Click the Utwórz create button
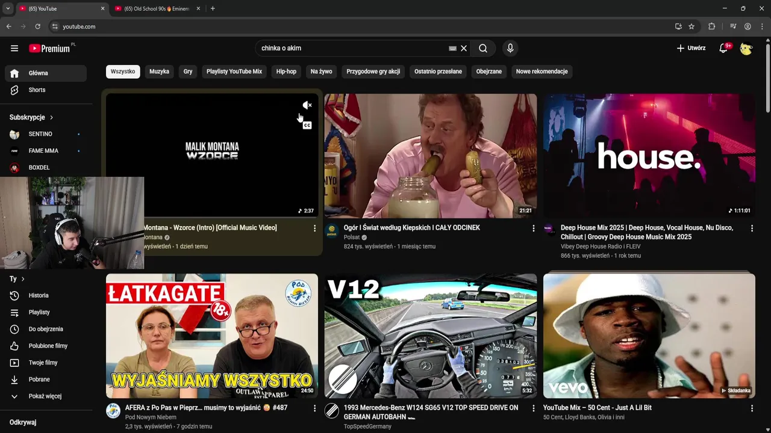Viewport: 771px width, 433px height. click(691, 48)
